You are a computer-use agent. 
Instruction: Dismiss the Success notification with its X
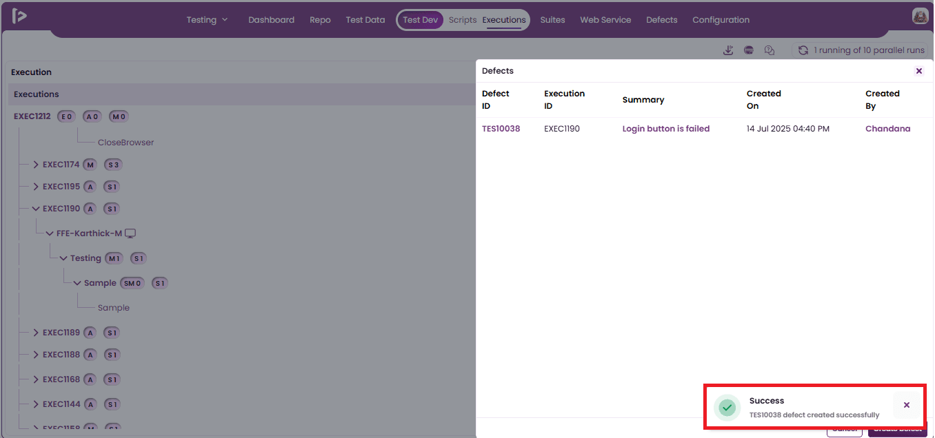point(907,405)
